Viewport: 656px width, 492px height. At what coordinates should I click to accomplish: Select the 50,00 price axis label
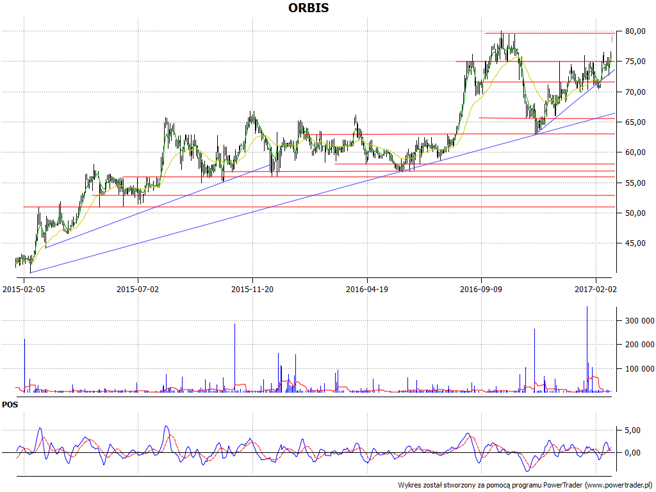coord(635,213)
